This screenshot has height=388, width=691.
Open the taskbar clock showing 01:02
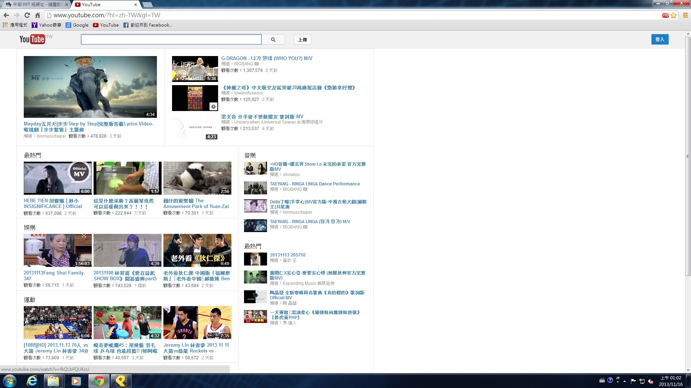[670, 381]
